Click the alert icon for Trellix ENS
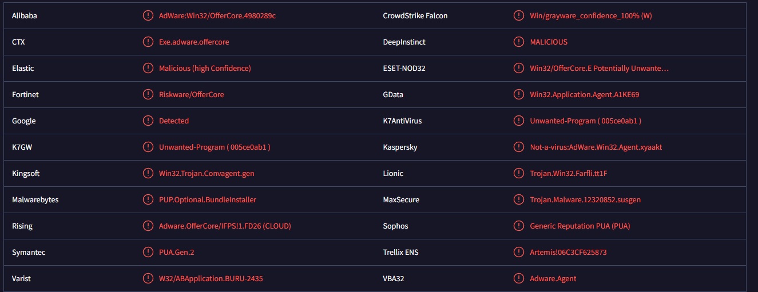The width and height of the screenshot is (758, 292). (x=519, y=252)
